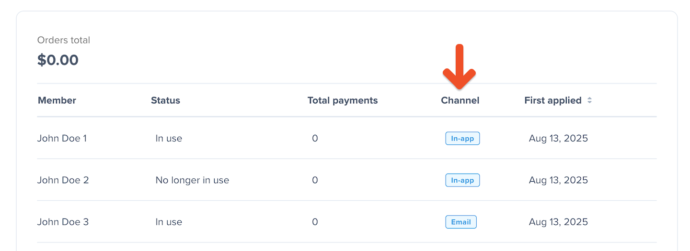Click the Channel column header
The width and height of the screenshot is (690, 251).
460,100
